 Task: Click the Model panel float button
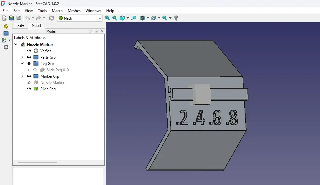click(96, 31)
